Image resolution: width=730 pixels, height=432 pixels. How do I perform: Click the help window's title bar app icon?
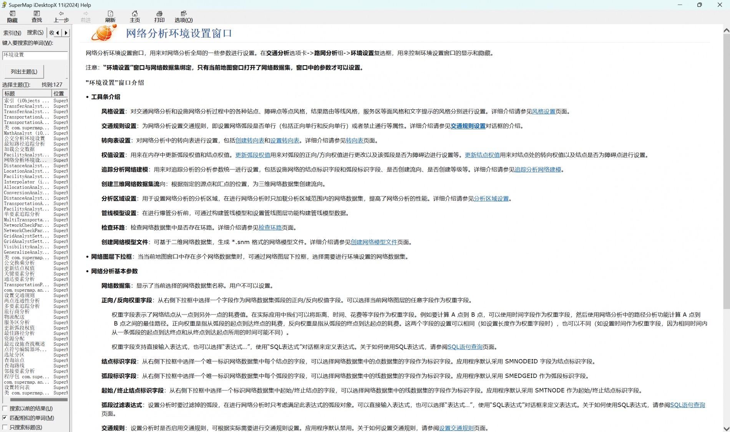coord(4,5)
